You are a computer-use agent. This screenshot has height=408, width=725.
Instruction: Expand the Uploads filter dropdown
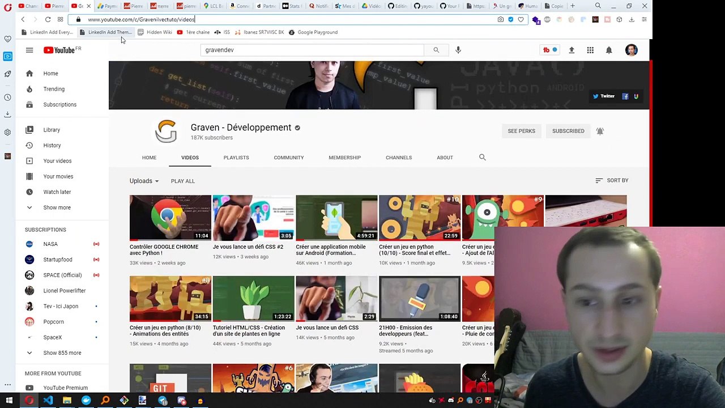tap(144, 181)
